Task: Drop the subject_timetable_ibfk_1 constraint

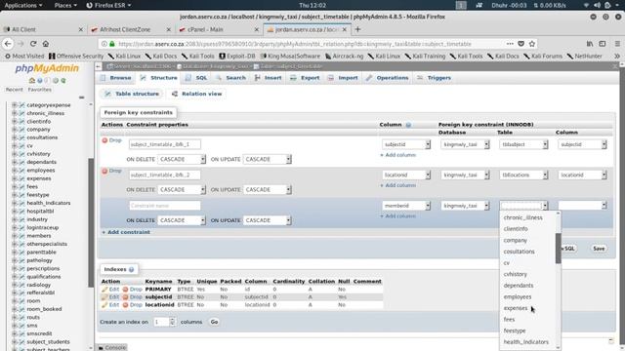Action: pyautogui.click(x=112, y=140)
